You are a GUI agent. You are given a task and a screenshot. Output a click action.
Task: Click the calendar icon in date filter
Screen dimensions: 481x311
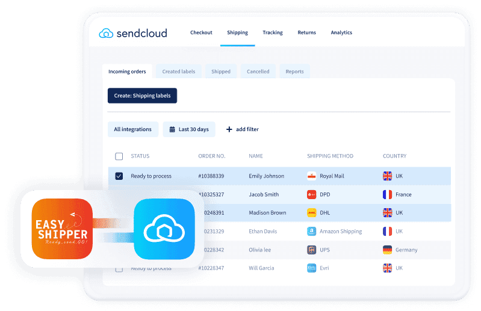[x=172, y=129]
